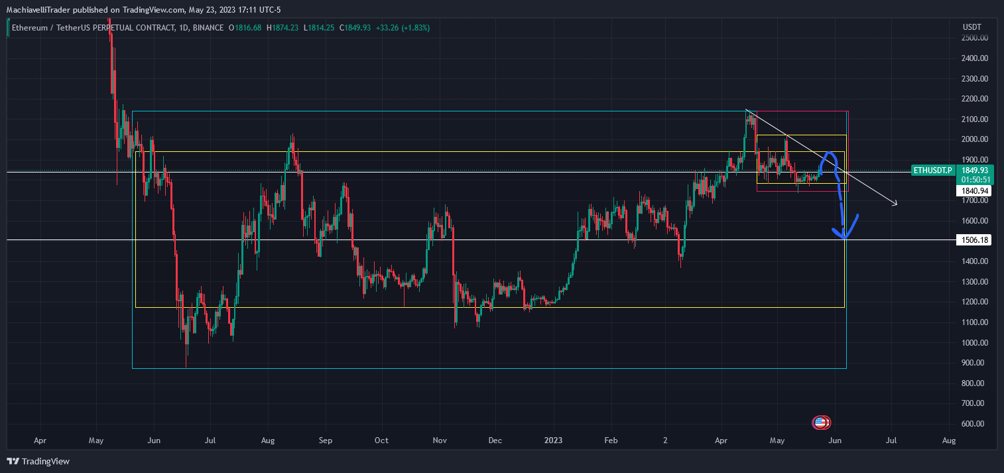Click the close value C1849.93
The image size is (1004, 473).
click(356, 28)
